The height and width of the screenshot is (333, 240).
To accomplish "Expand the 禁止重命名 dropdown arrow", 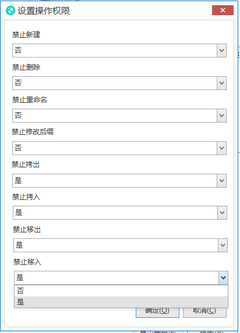I will [x=221, y=116].
